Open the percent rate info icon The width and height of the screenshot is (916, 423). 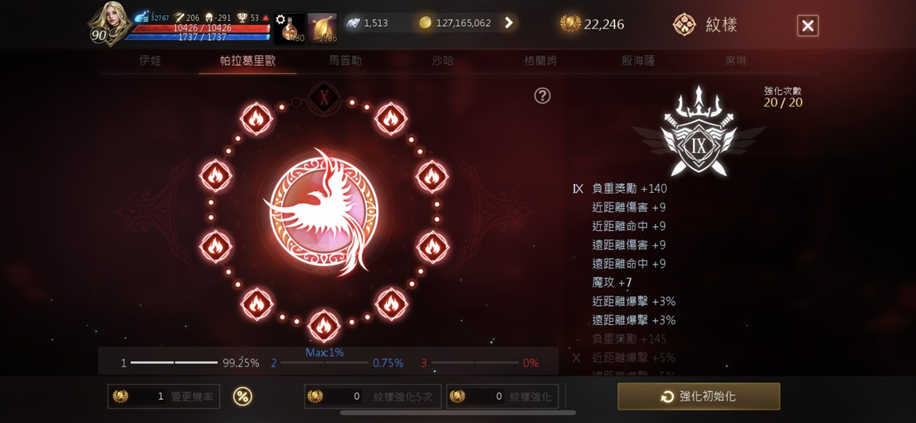(x=242, y=397)
